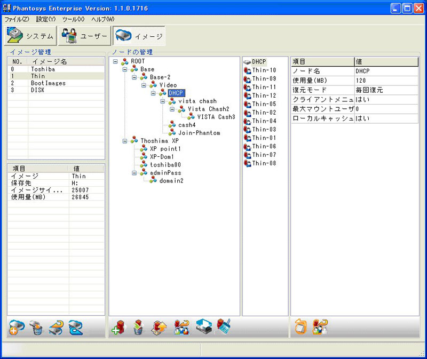Click the delete node trash bin icon

(x=139, y=328)
